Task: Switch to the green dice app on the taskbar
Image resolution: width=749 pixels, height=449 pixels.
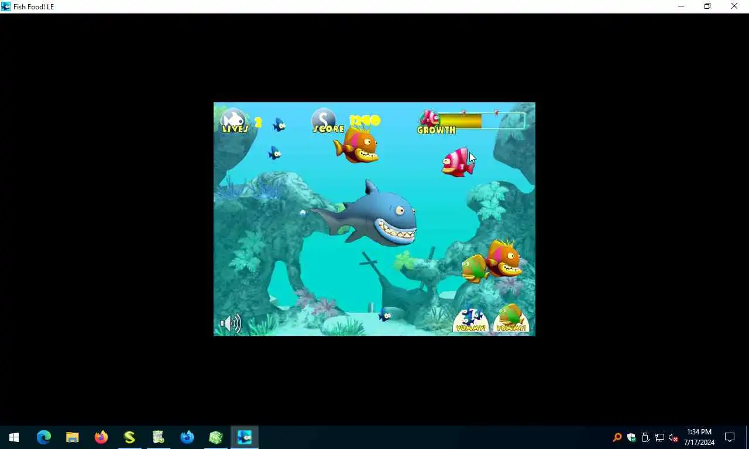Action: click(x=216, y=437)
